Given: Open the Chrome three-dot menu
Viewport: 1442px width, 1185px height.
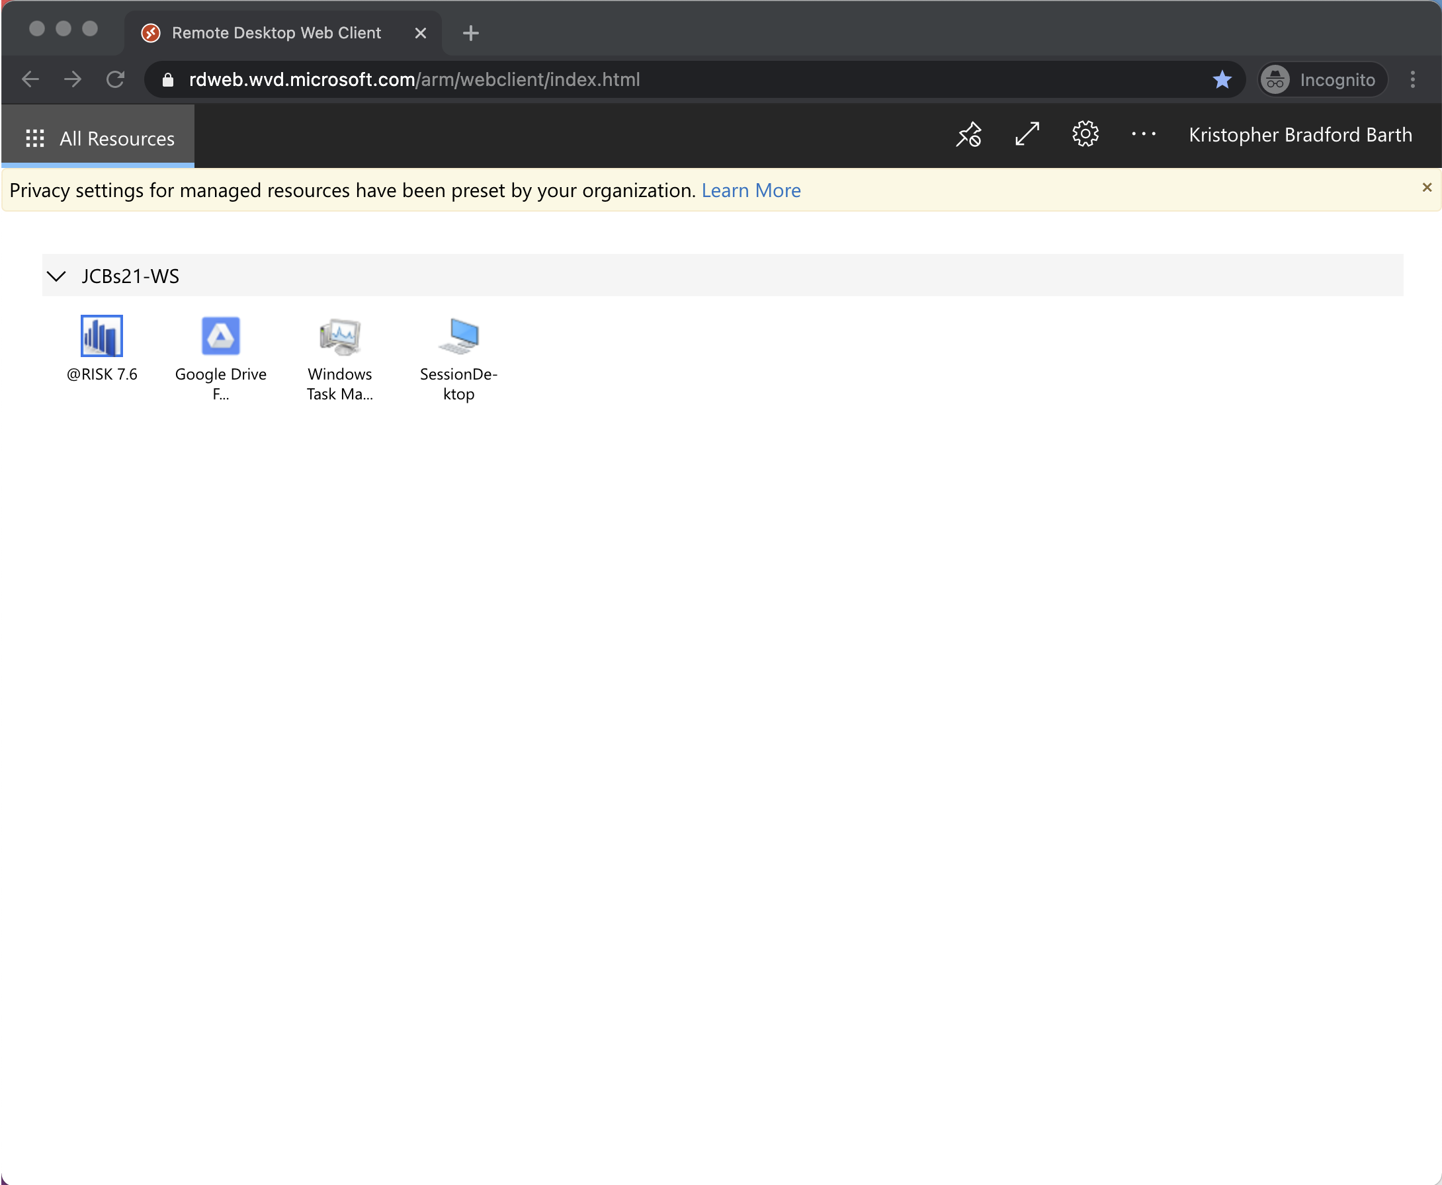Looking at the screenshot, I should pyautogui.click(x=1413, y=80).
